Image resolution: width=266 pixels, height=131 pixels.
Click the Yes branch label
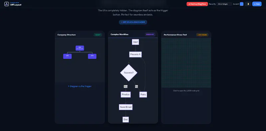click(126, 86)
